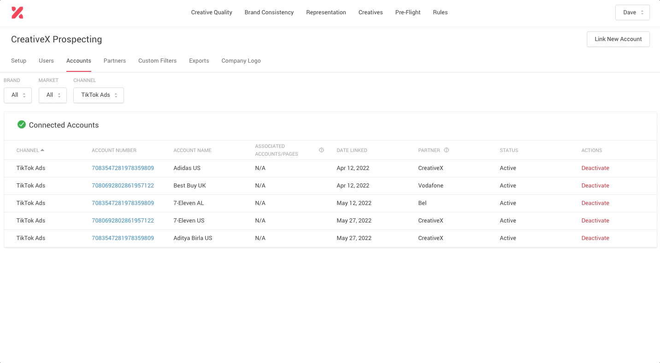660x363 pixels.
Task: Open the 7-Eleven AL account number link
Action: tap(123, 203)
